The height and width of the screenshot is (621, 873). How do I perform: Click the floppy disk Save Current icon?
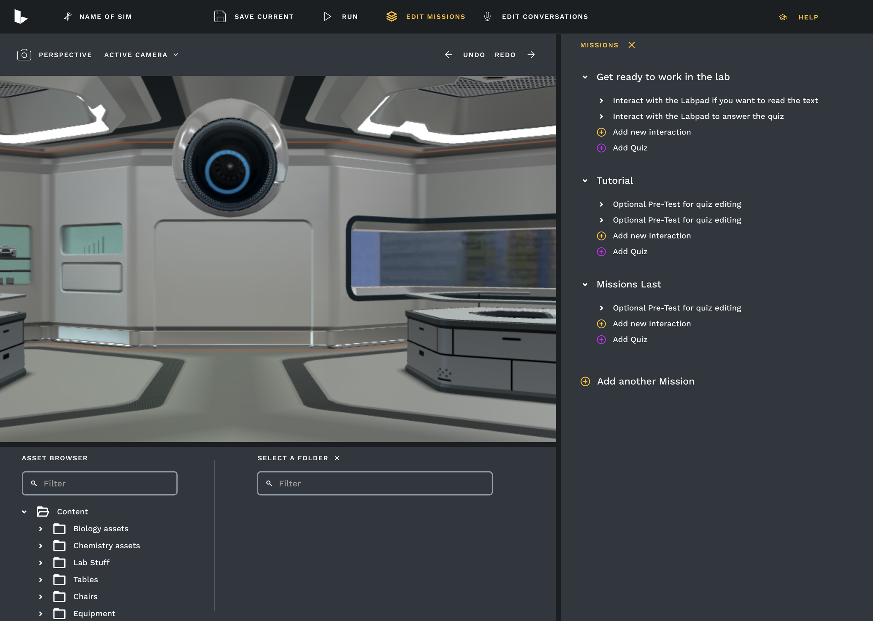pyautogui.click(x=220, y=16)
